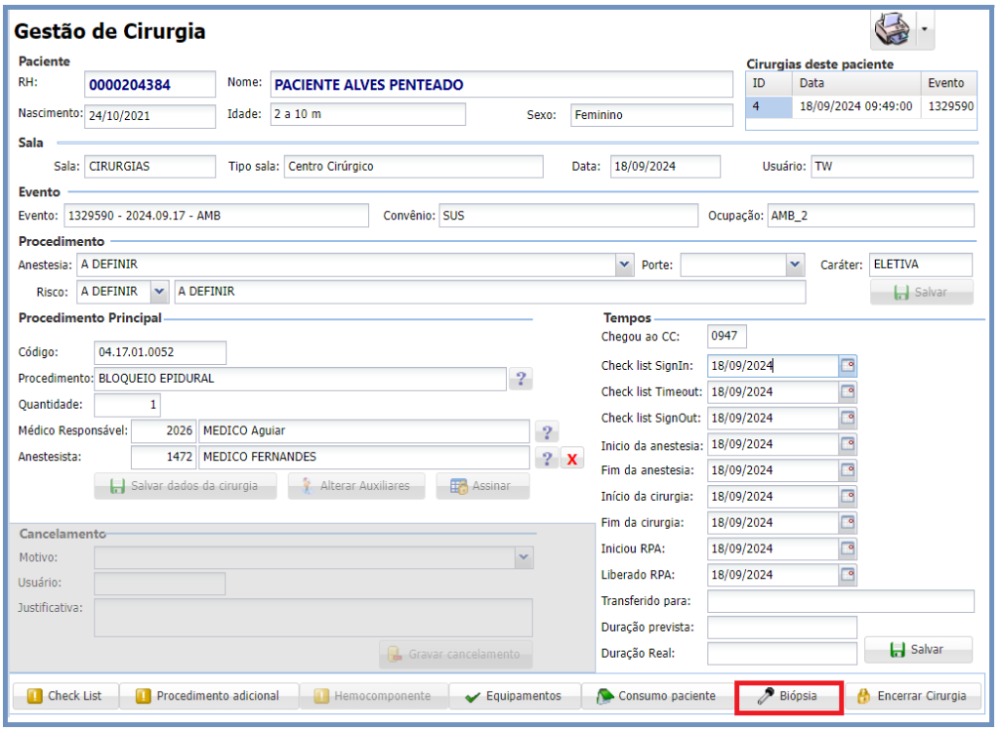
Task: Open the calendar for Check list SignOut
Action: [848, 418]
